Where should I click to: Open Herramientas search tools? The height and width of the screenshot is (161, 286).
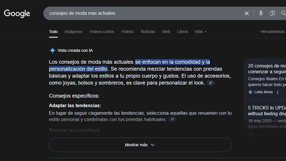pyautogui.click(x=272, y=32)
